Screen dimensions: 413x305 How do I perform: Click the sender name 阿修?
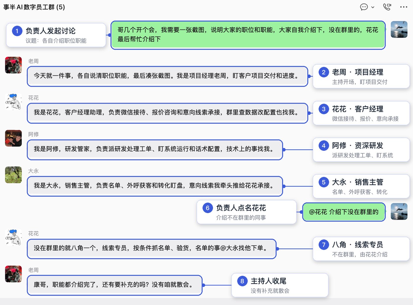(x=33, y=134)
